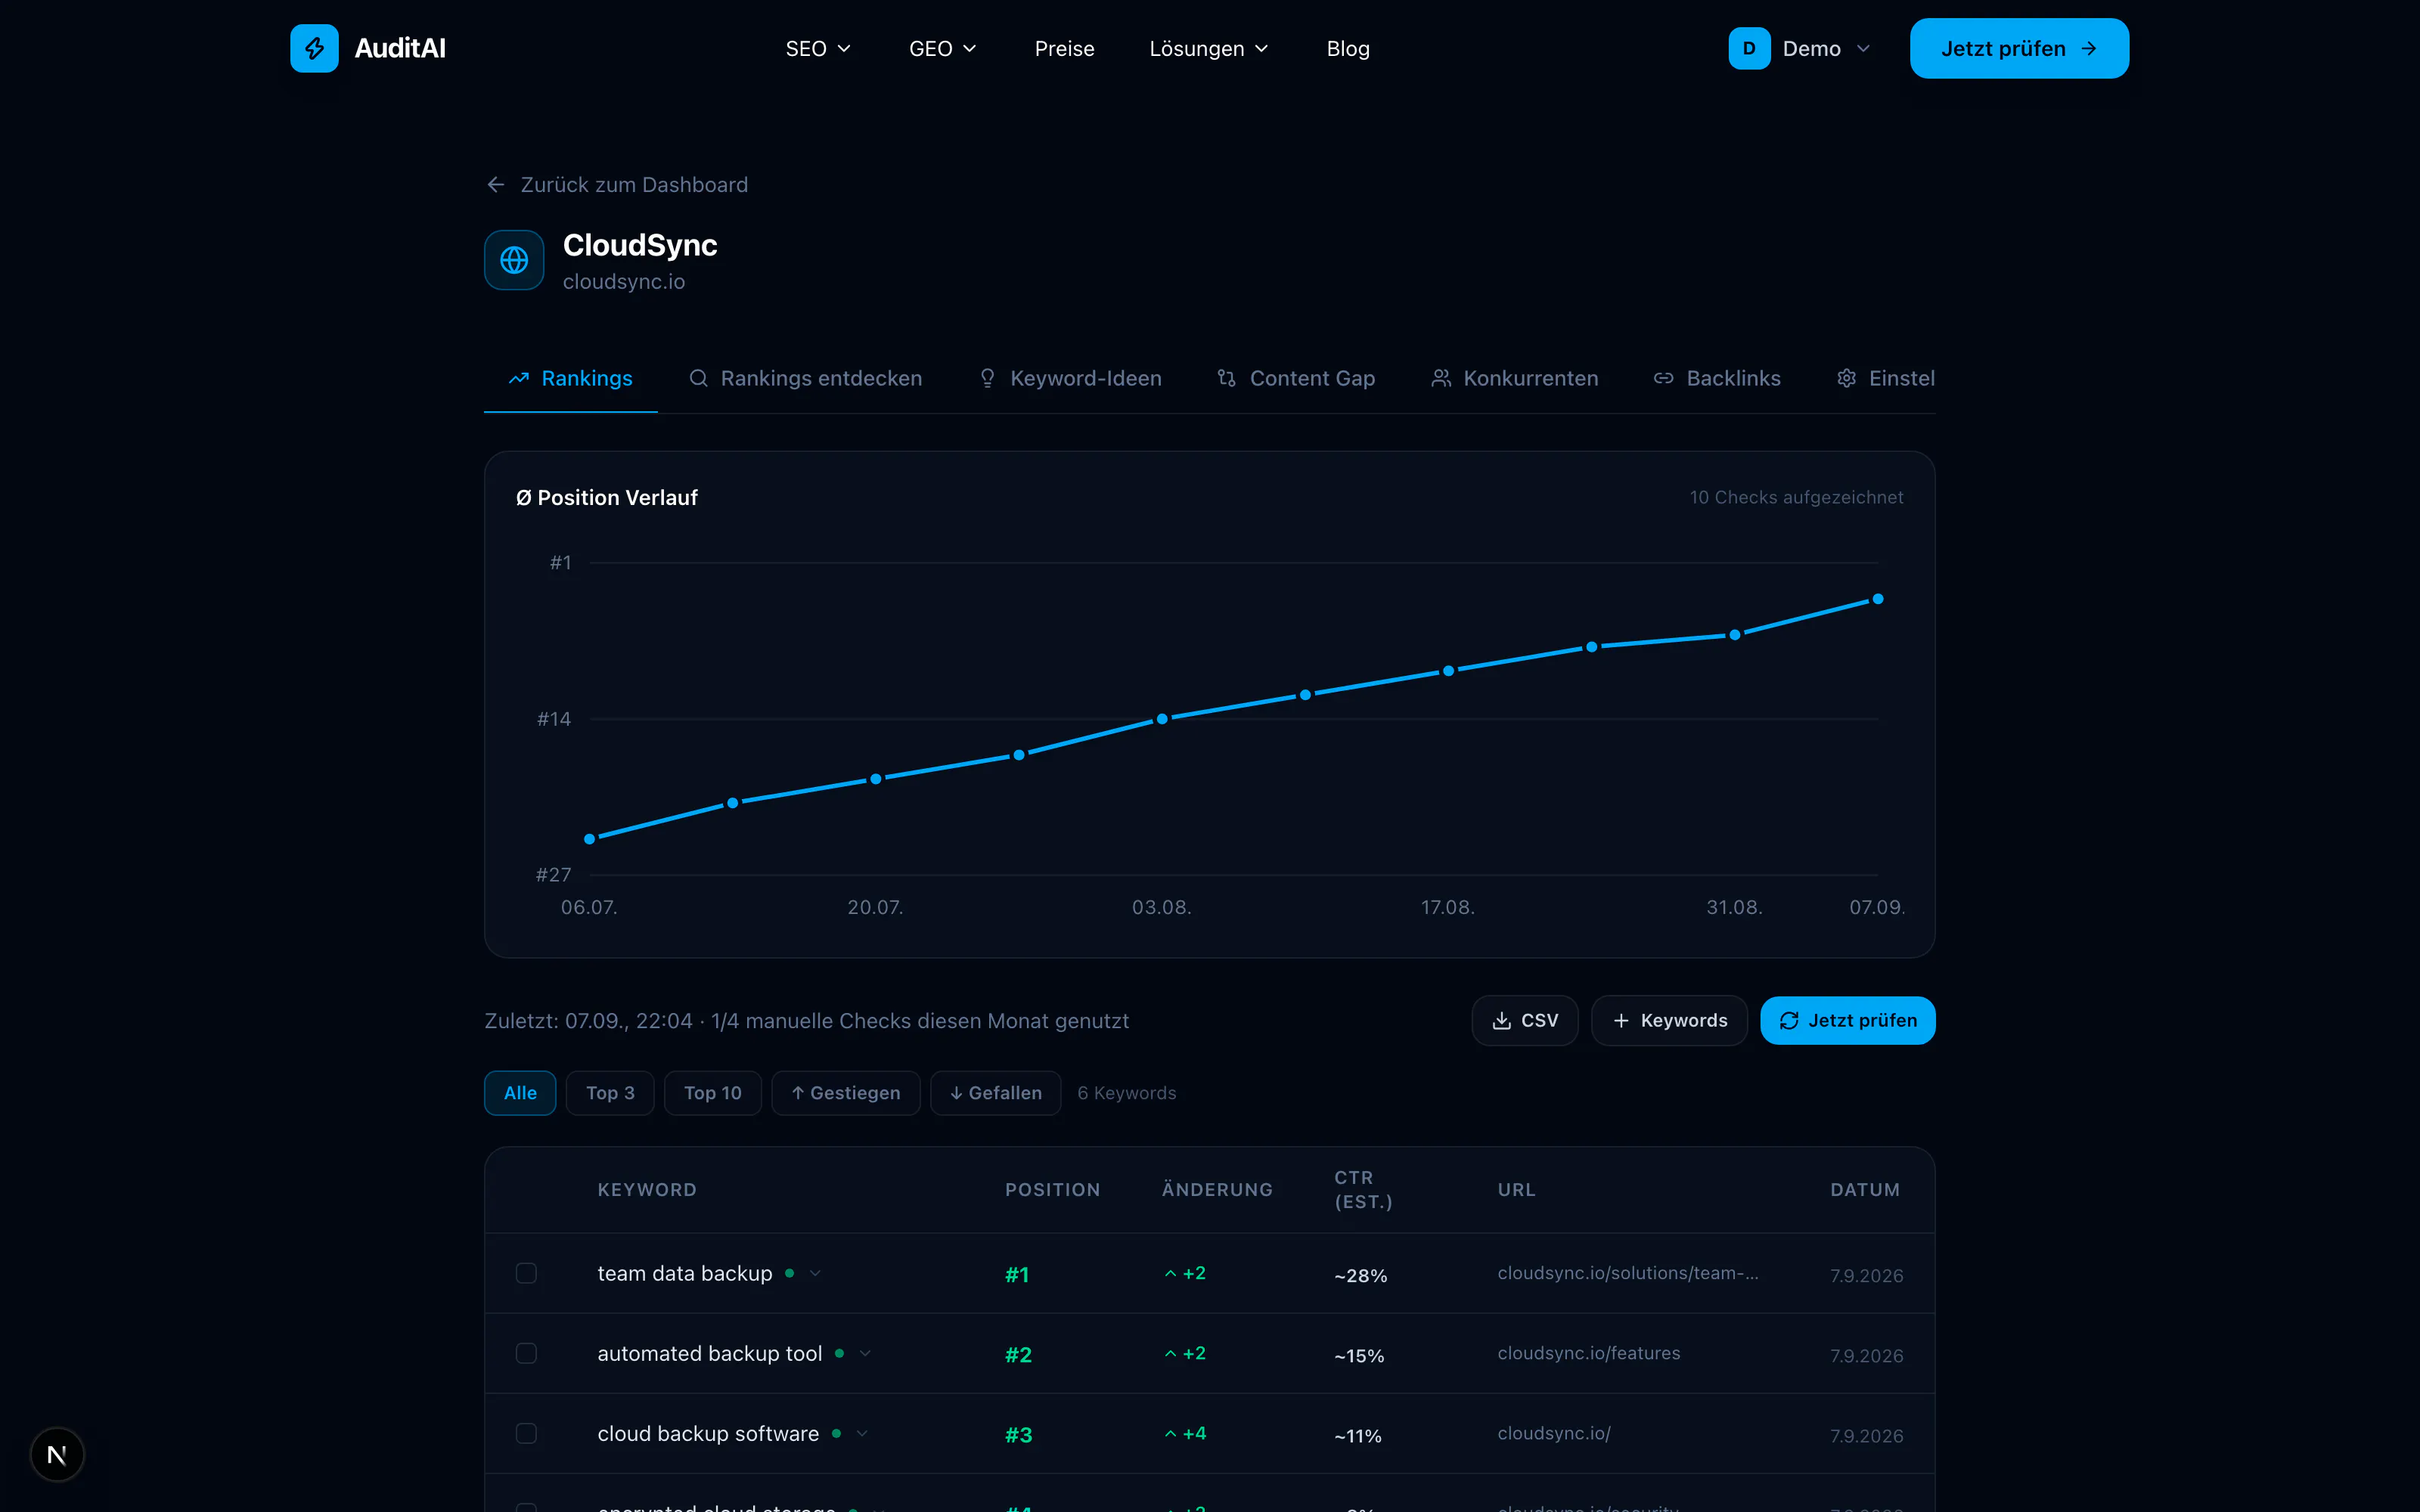Open the Backlinks tab
2420x1512 pixels.
[1717, 378]
